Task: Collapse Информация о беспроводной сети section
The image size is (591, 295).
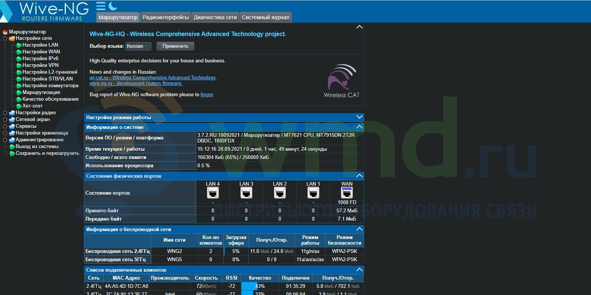Action: point(359,229)
